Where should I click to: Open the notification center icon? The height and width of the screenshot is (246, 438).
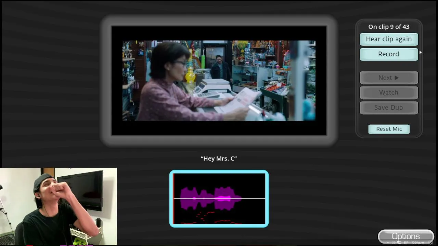click(430, 243)
